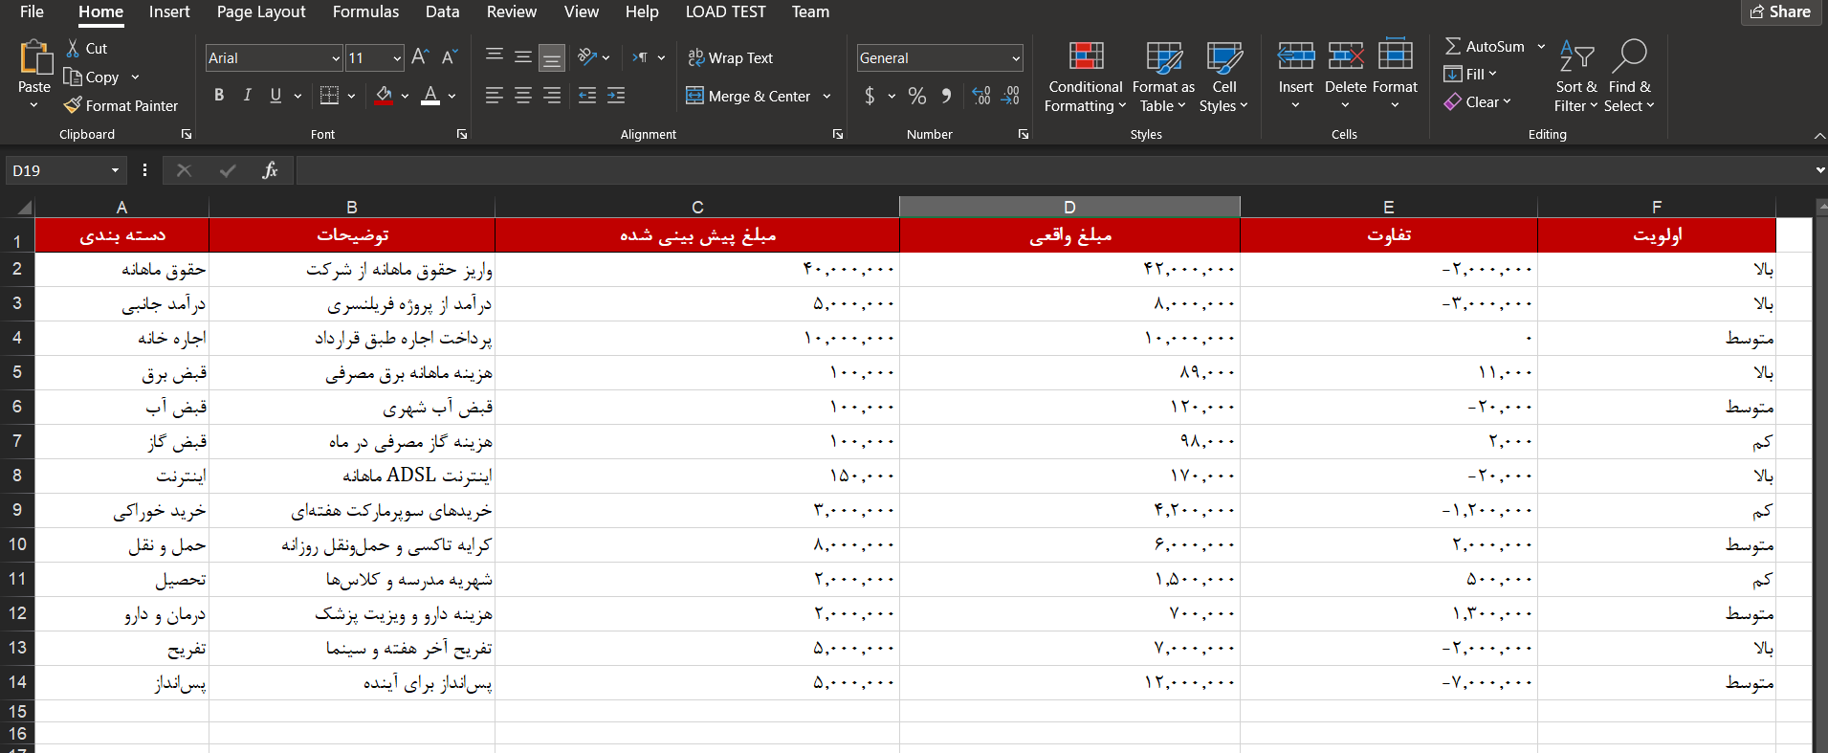Open the General number format dropdown
This screenshot has width=1828, height=753.
point(1015,58)
